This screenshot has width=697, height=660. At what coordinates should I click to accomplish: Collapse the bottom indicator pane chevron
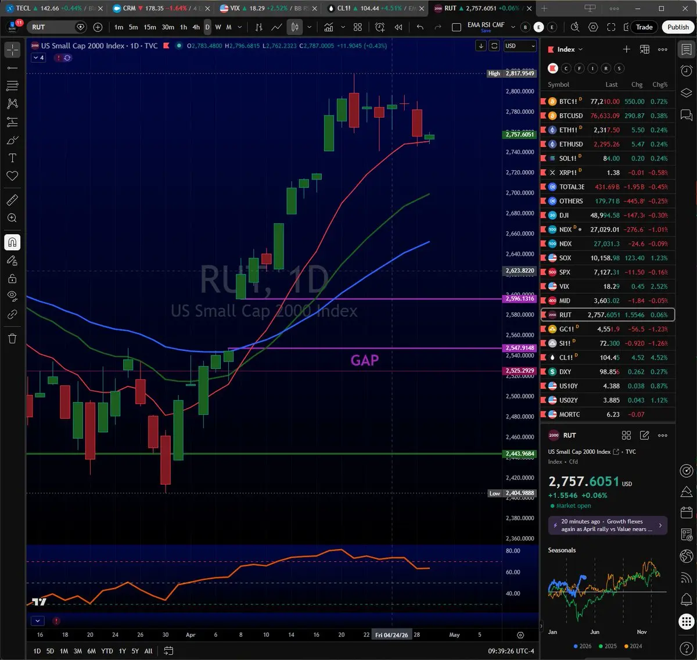tap(37, 620)
